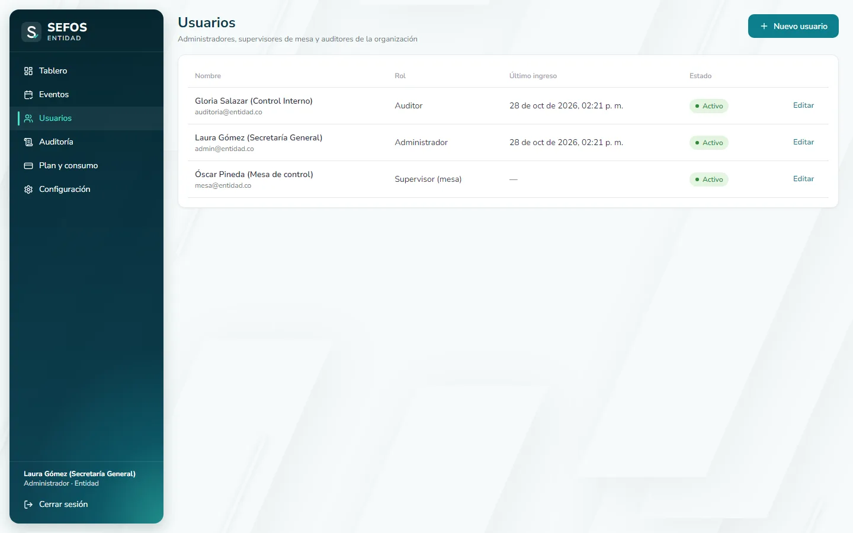
Task: Open the Auditoría section
Action: point(86,142)
